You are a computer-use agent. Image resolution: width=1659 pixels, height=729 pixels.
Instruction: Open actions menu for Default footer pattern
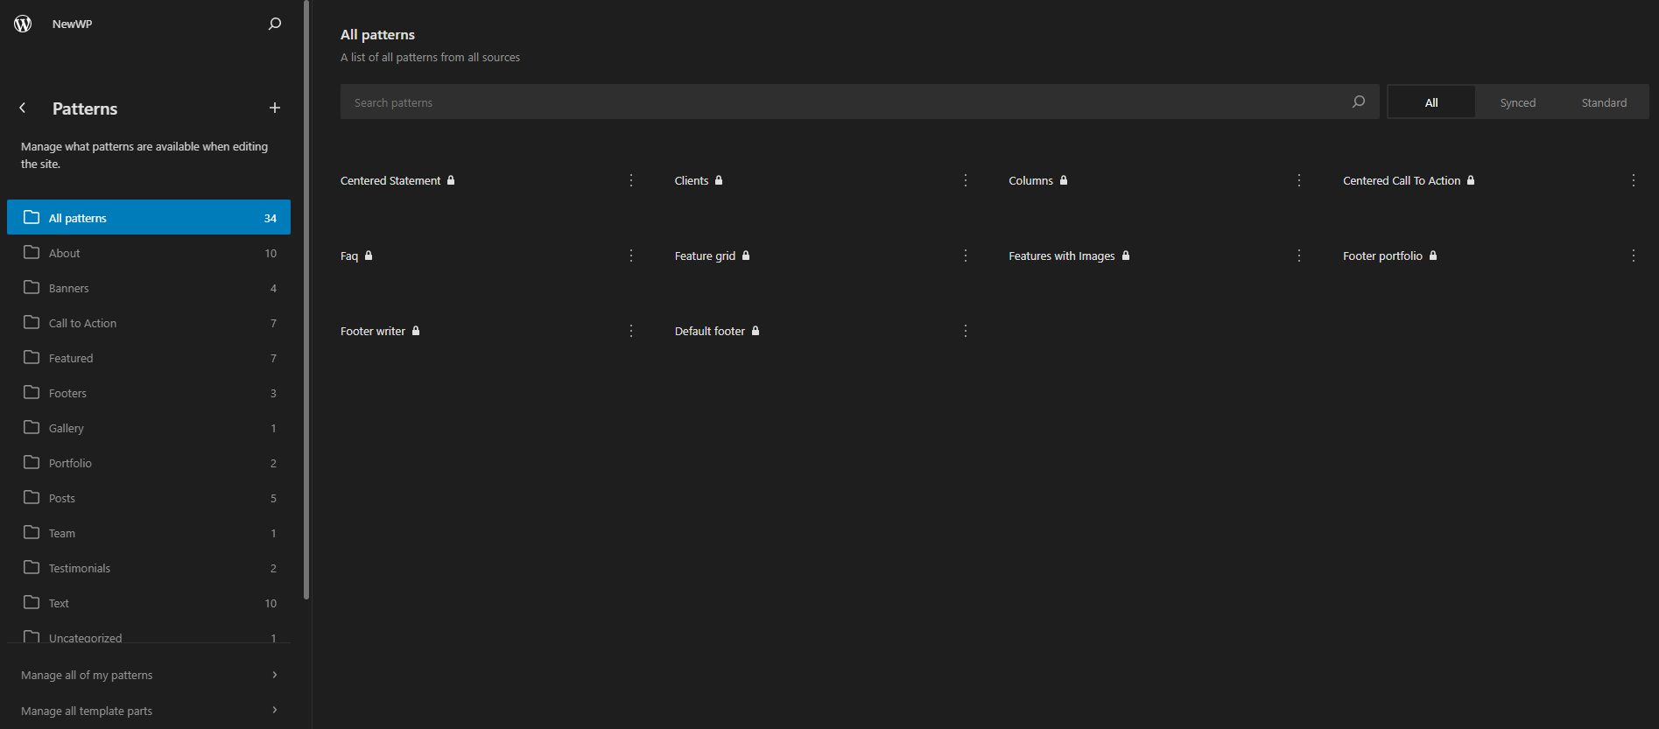click(x=966, y=331)
